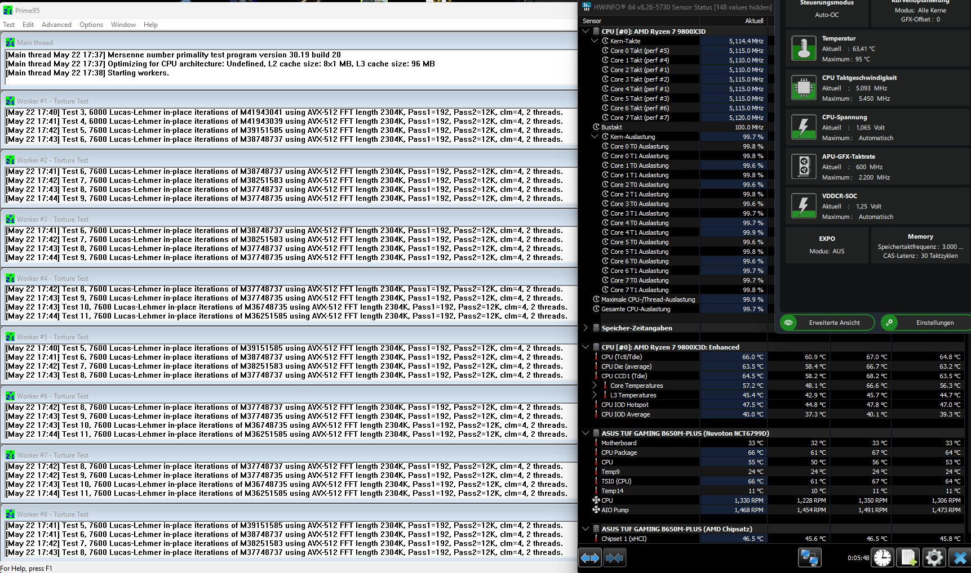Click the Worker #3 window icon
This screenshot has height=573, width=971.
click(10, 219)
